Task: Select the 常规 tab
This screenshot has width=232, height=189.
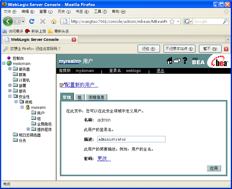Action: coord(67,97)
